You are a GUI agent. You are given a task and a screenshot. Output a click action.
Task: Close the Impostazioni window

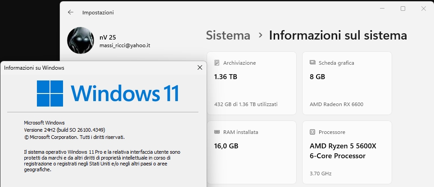click(x=424, y=9)
